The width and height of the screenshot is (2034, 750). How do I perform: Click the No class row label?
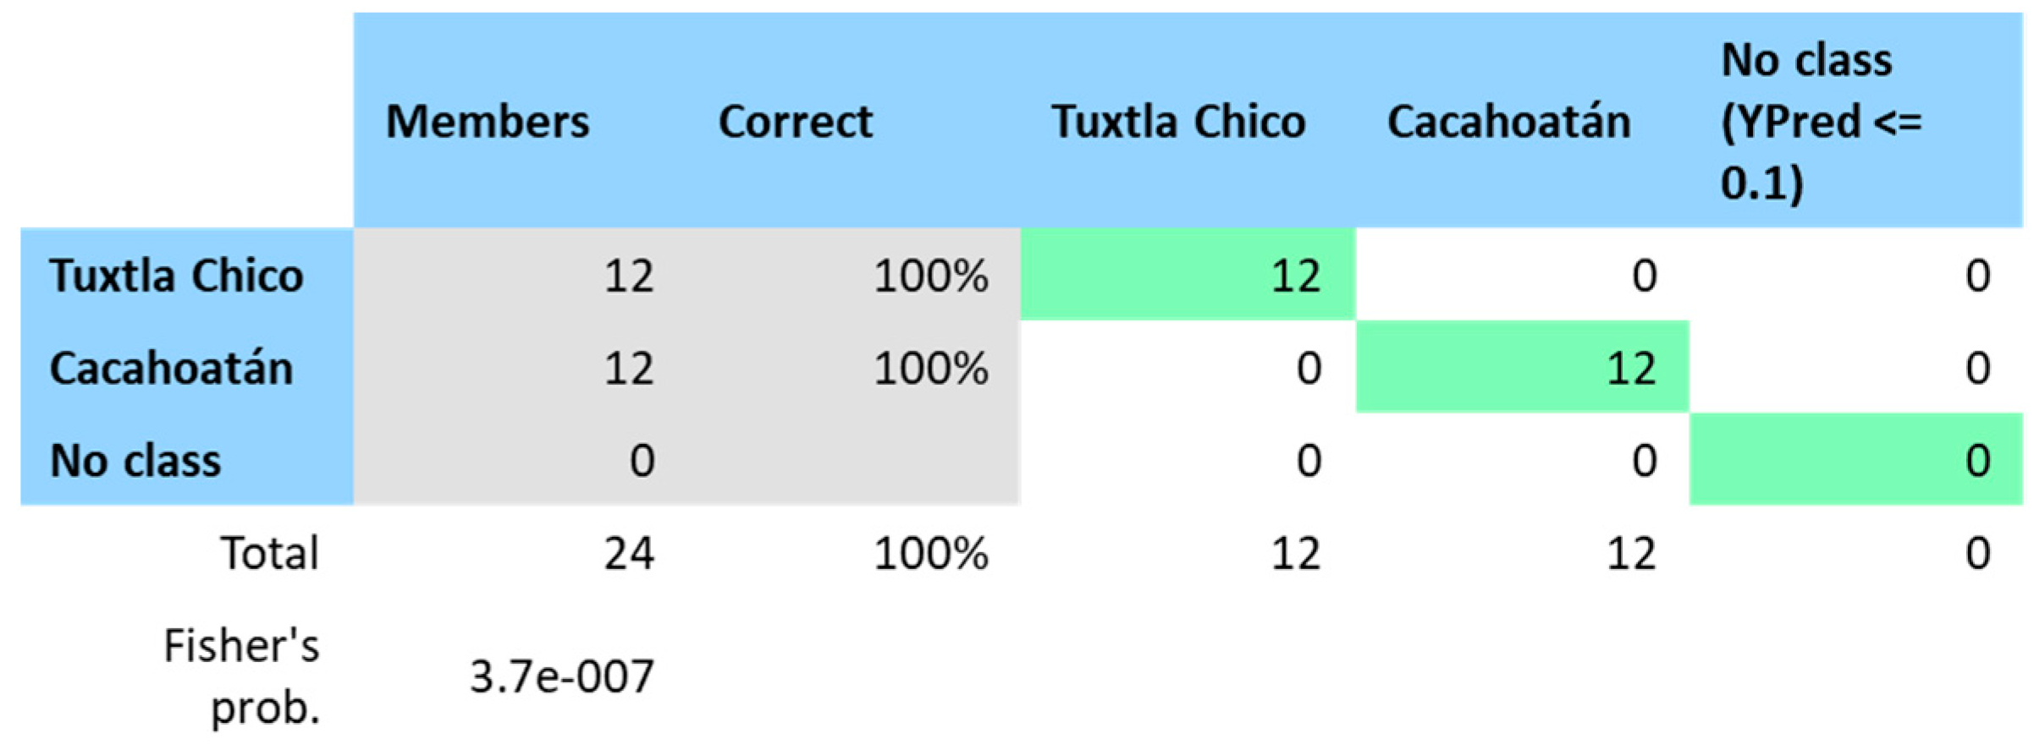tap(135, 461)
